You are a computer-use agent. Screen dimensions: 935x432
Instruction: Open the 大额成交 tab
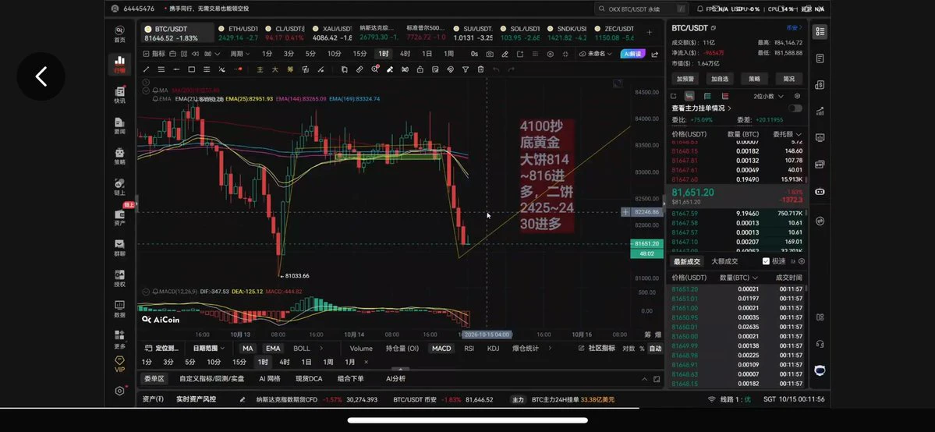tap(724, 261)
